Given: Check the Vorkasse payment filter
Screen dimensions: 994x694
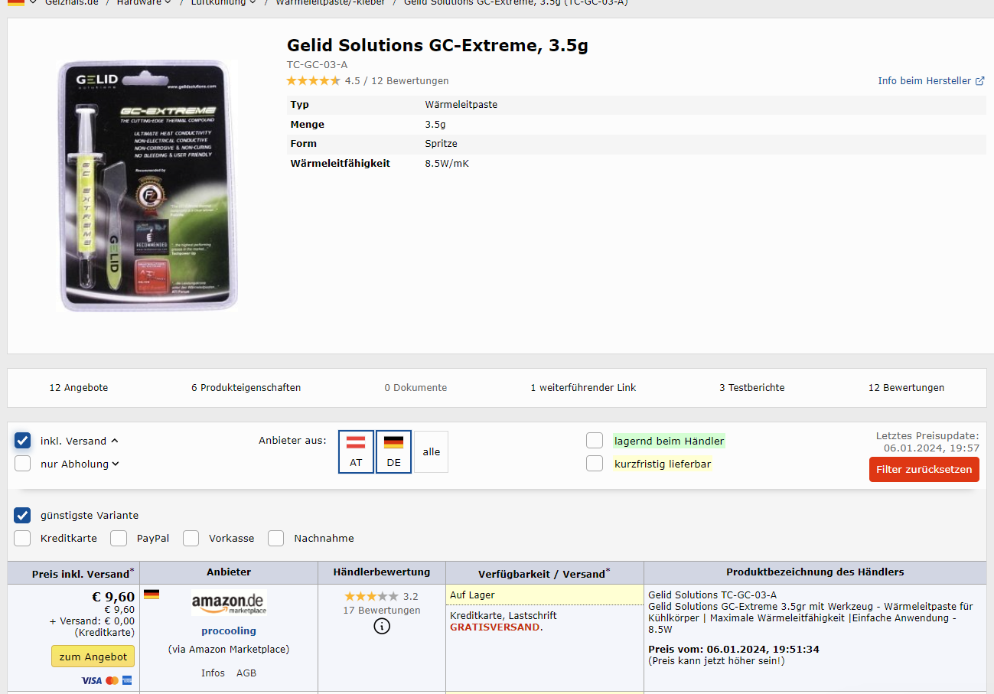Looking at the screenshot, I should [x=191, y=538].
